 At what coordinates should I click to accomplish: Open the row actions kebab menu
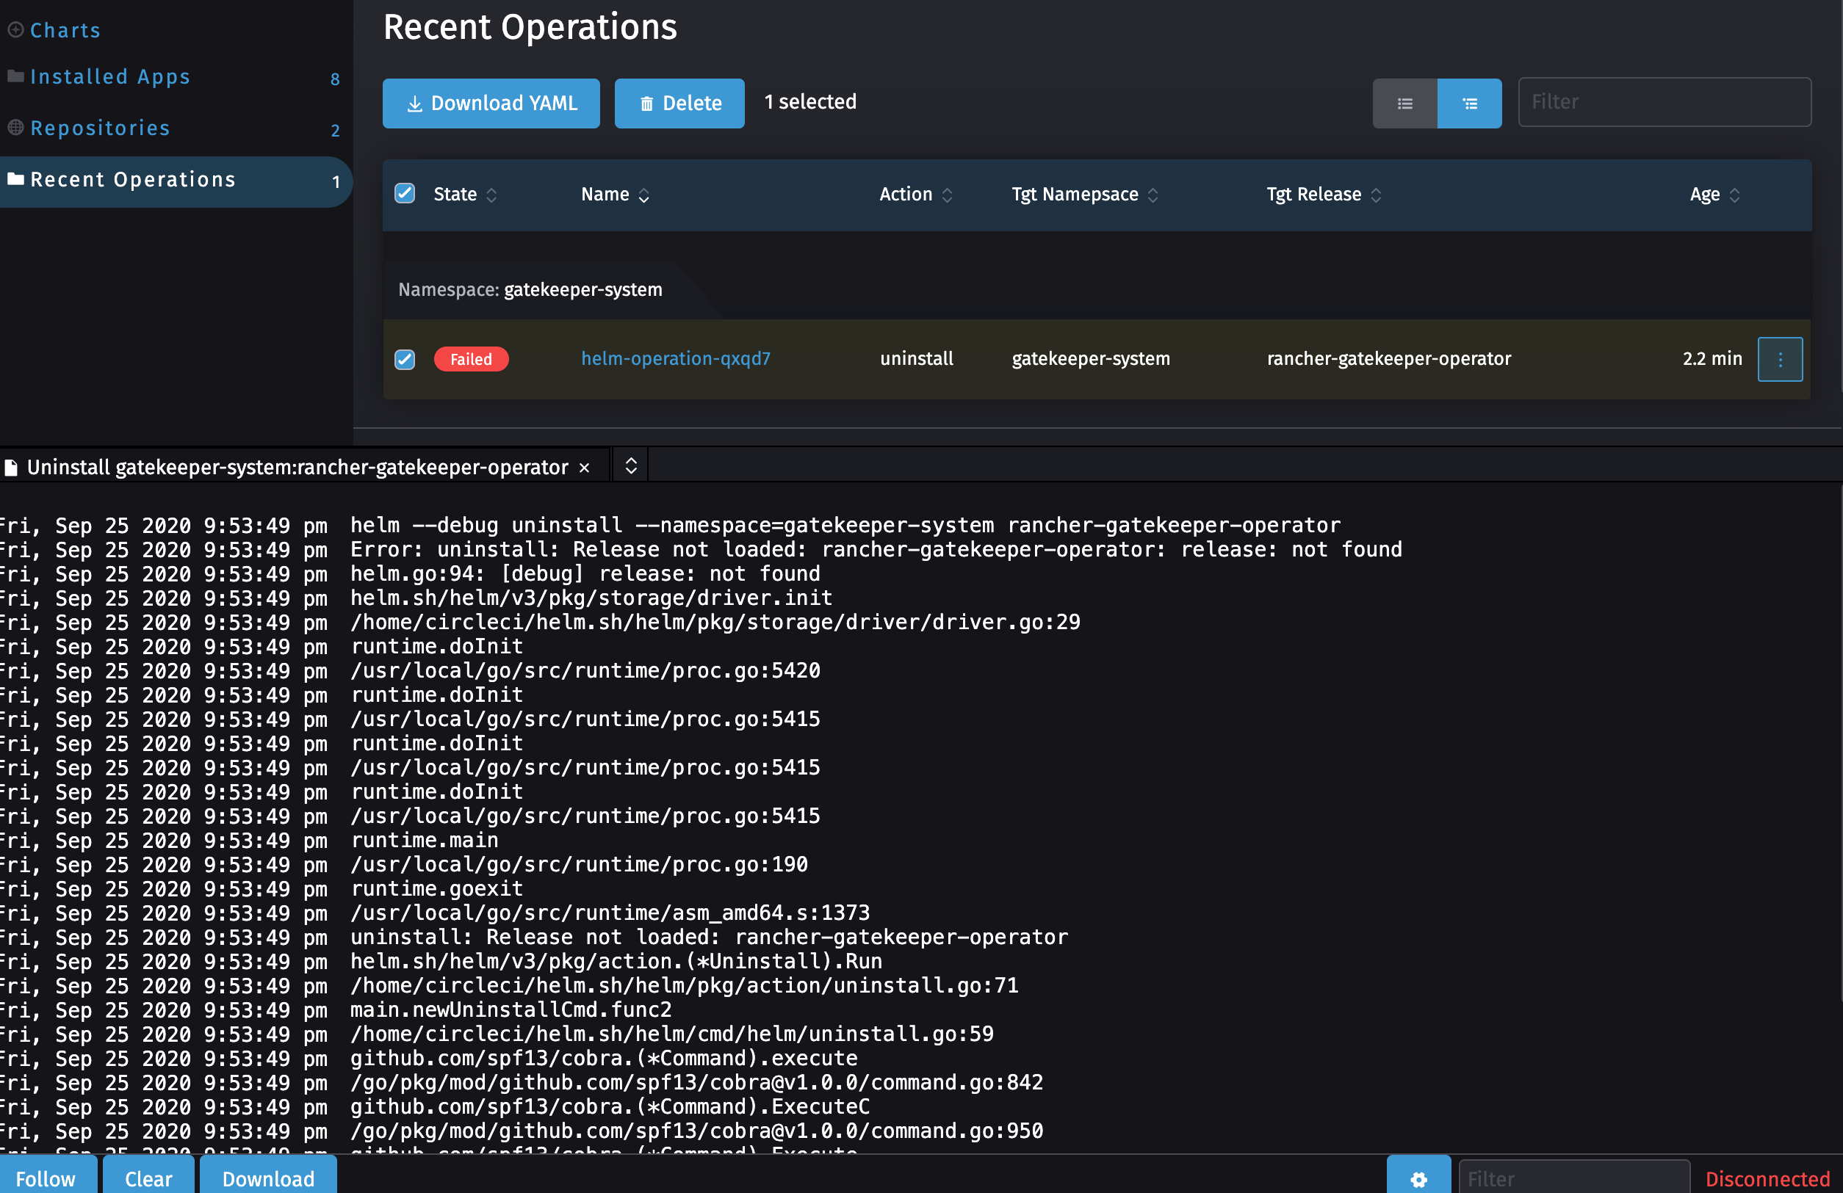(1781, 358)
